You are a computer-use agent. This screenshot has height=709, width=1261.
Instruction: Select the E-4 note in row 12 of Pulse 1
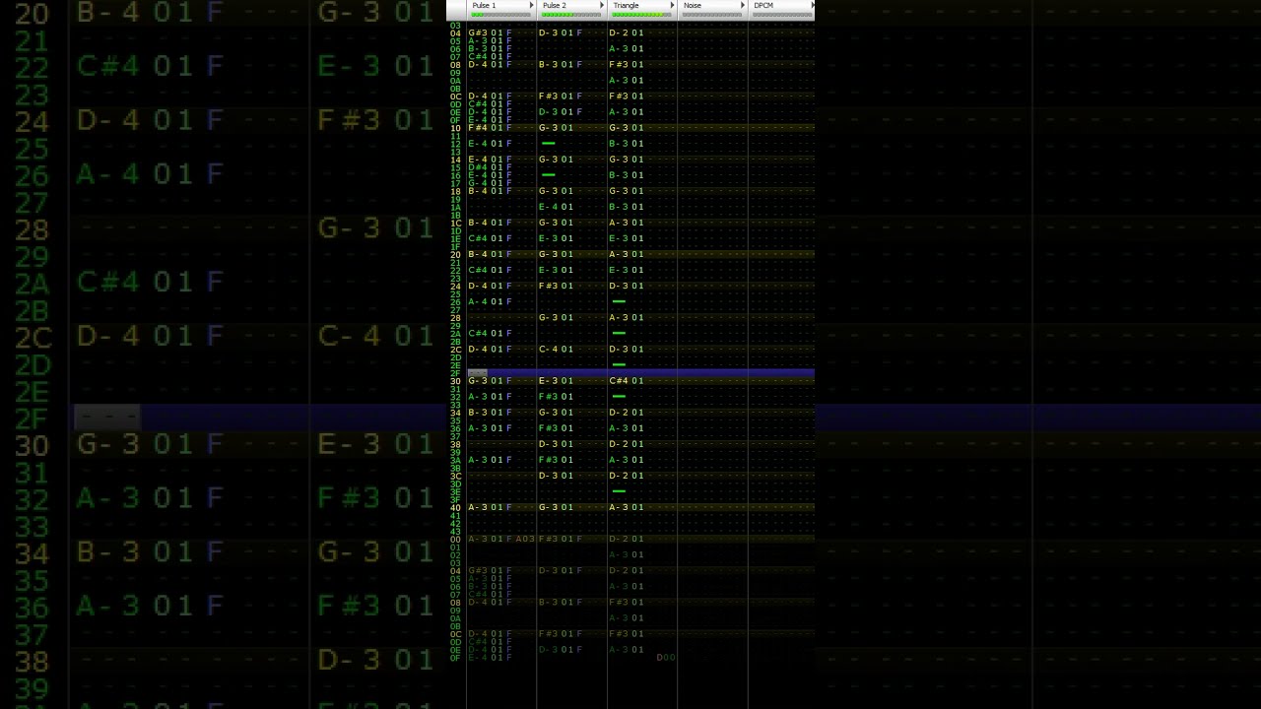click(478, 144)
